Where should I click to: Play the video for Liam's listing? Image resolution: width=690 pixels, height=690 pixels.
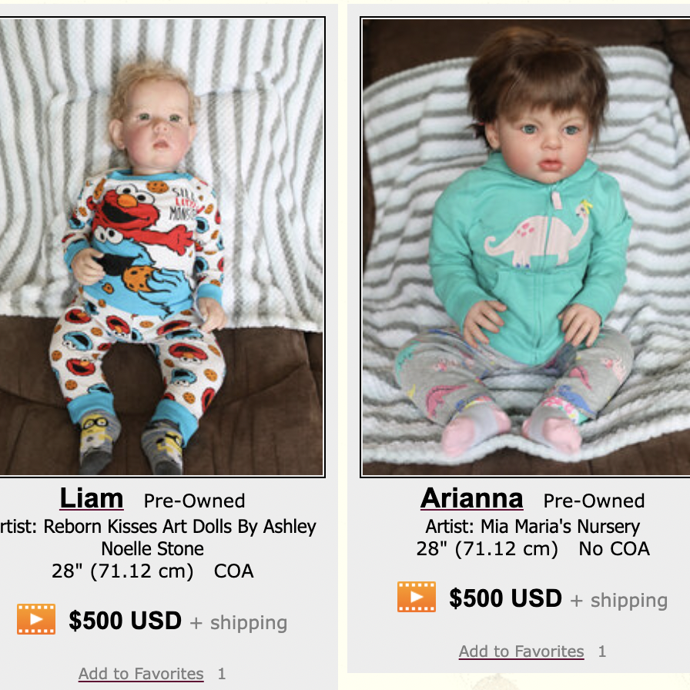click(36, 620)
